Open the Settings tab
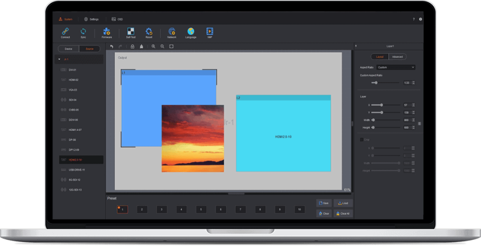 coord(91,19)
